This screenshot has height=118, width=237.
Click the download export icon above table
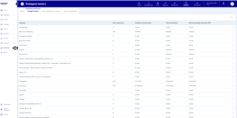(x=232, y=17)
